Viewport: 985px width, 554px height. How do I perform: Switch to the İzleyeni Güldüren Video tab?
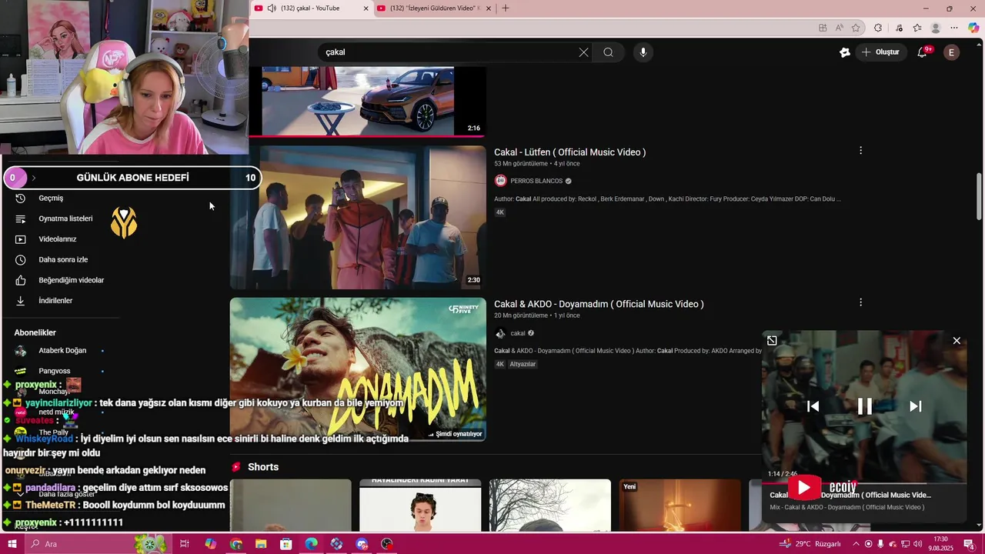pyautogui.click(x=435, y=8)
